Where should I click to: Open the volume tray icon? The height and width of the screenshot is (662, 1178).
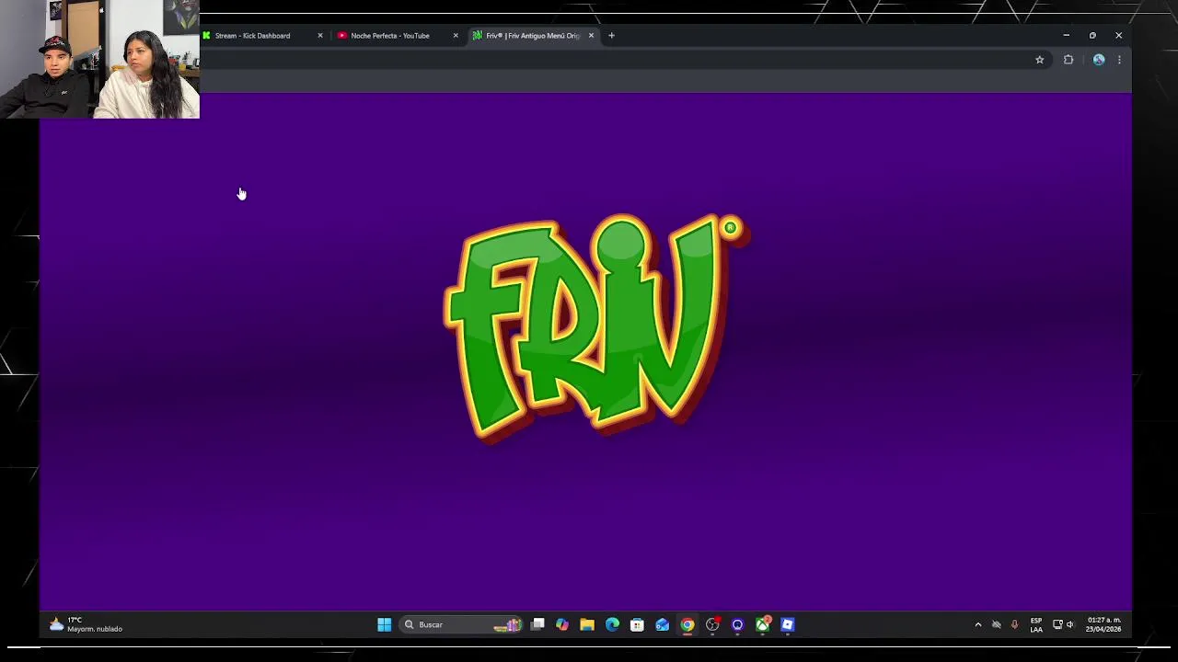click(1069, 625)
